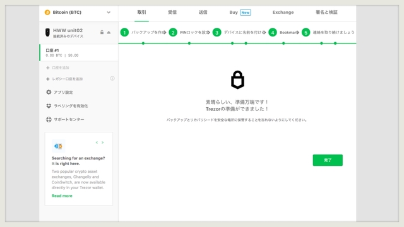Switch to the 受信 tab

pos(172,12)
